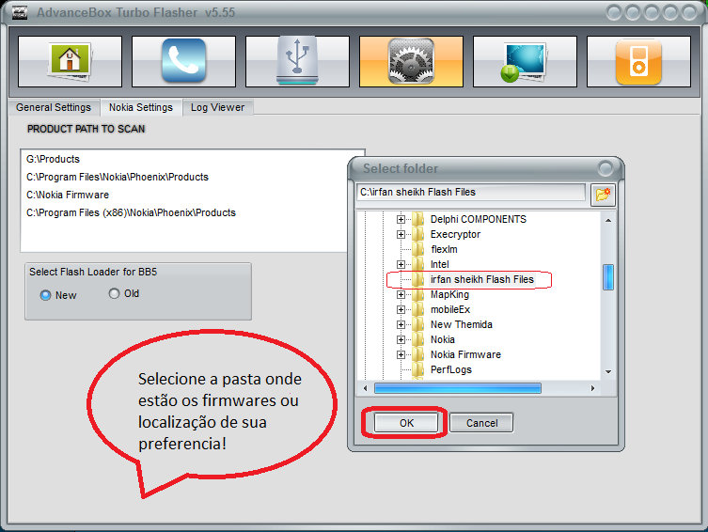708x532 pixels.
Task: Click the scroll down arrow in folder tree
Action: point(608,372)
